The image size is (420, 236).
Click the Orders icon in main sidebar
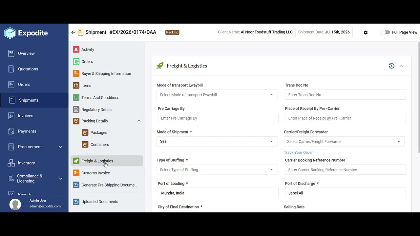coord(11,85)
